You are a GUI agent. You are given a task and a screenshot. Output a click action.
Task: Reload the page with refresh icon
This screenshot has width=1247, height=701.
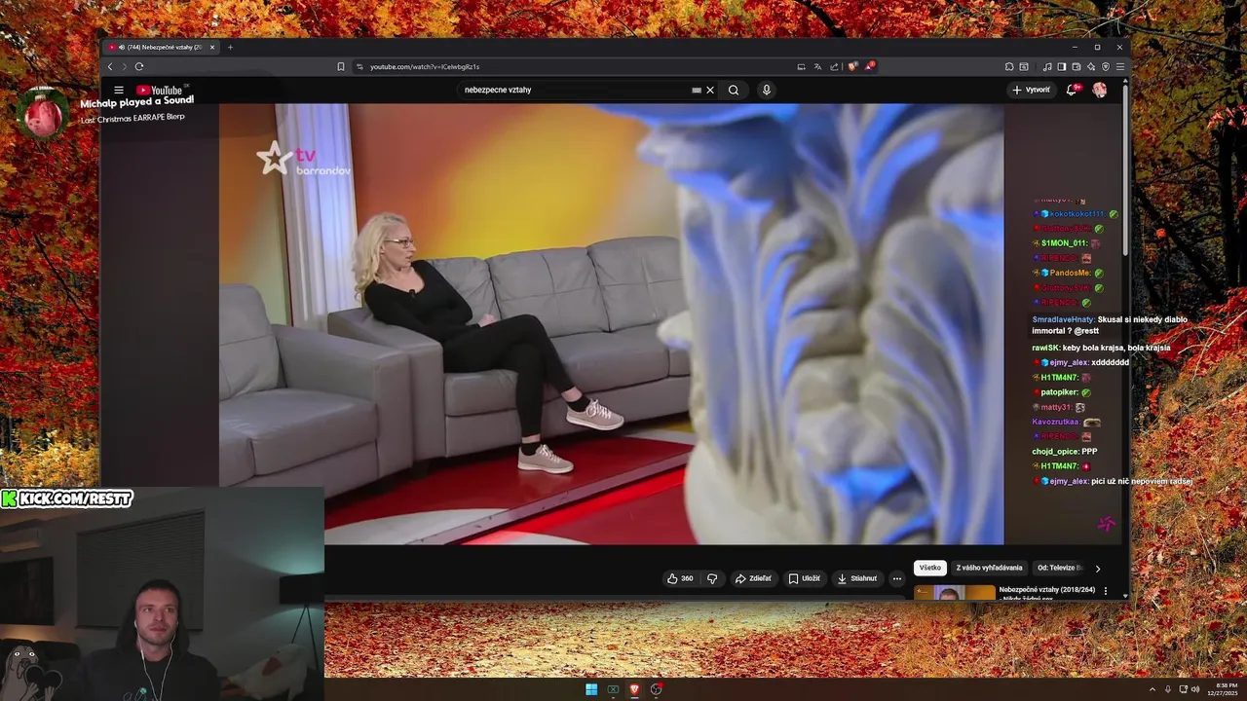click(x=139, y=66)
